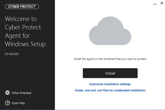The image size is (165, 110).
Task: Open the Setup language option
Action: tap(22, 93)
